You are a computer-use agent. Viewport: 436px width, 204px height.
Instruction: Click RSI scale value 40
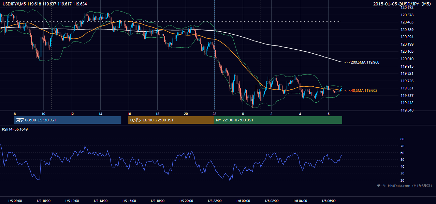(402, 166)
